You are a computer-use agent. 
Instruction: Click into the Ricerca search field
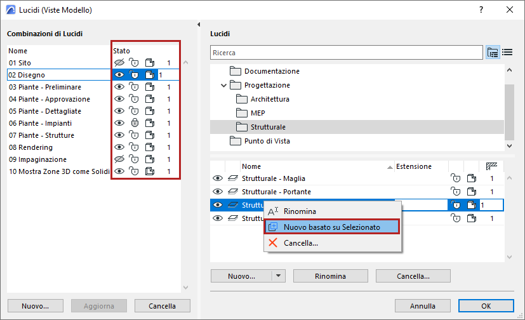click(346, 53)
